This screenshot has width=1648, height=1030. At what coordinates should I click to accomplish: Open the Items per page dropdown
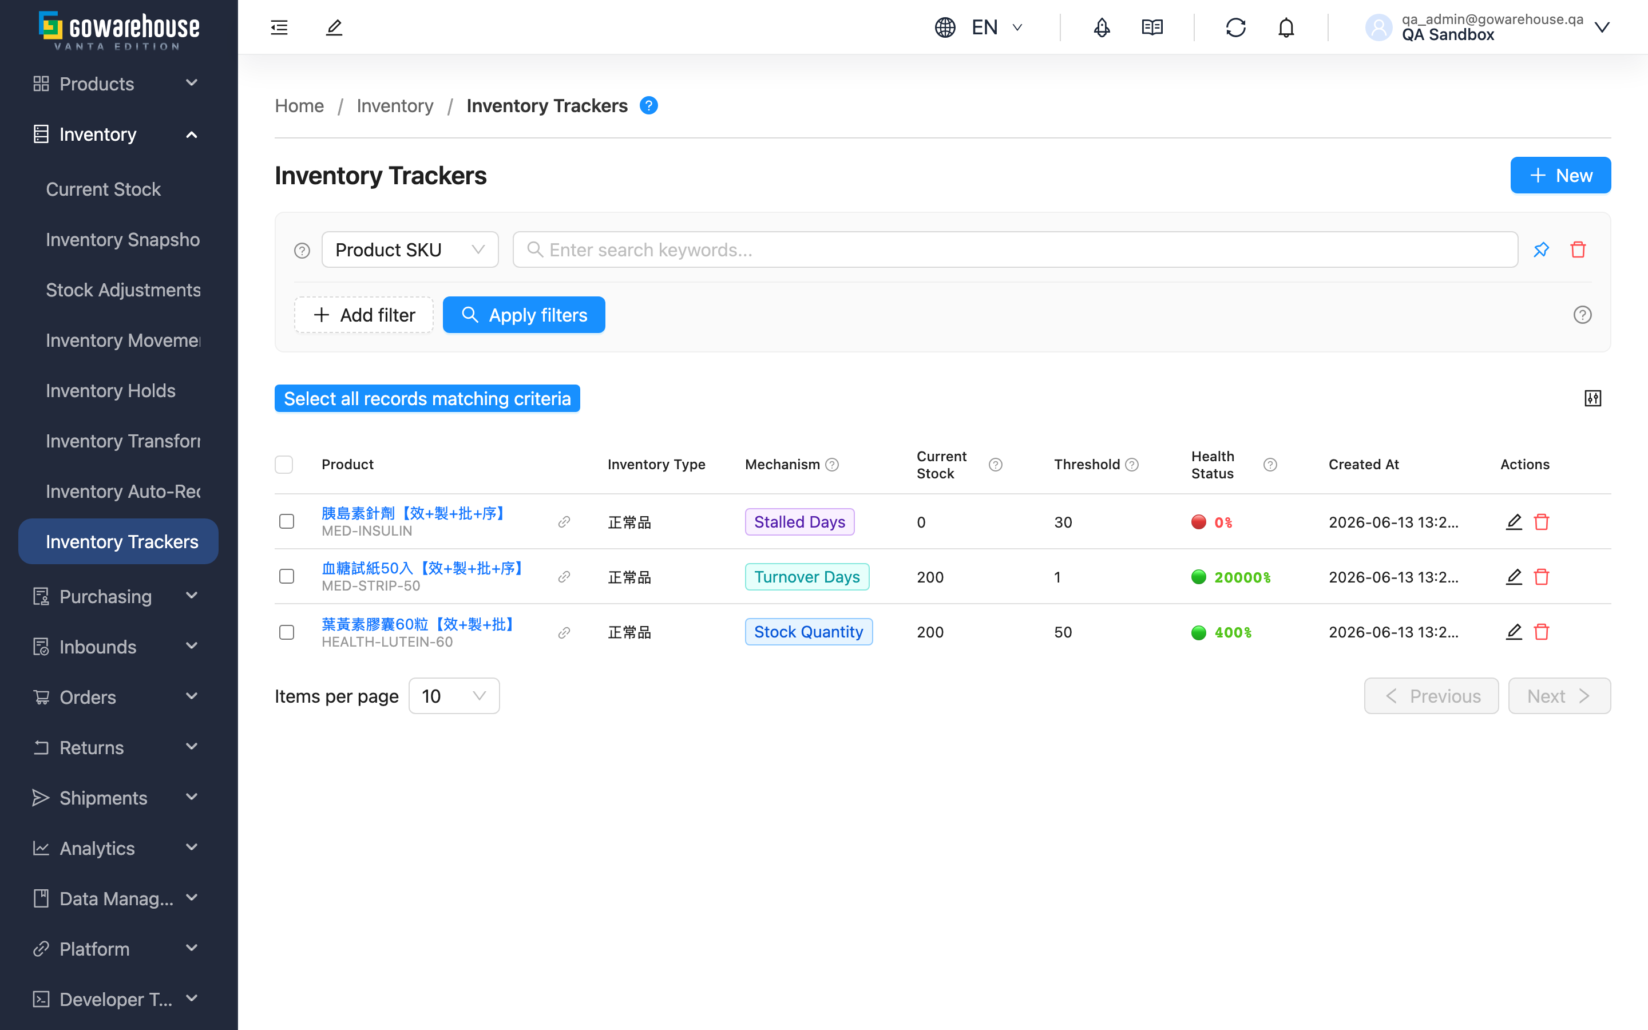[454, 696]
